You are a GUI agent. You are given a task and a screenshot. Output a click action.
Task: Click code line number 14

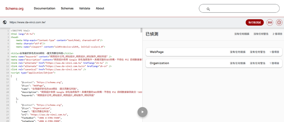pyautogui.click(x=8, y=73)
